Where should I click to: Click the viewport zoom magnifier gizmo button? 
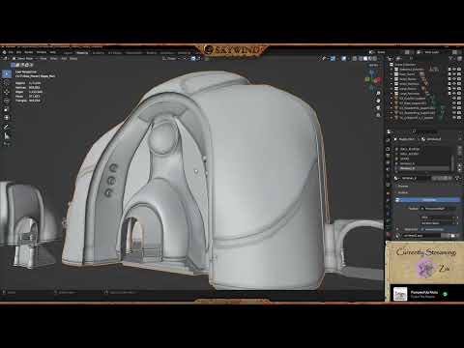pos(378,93)
